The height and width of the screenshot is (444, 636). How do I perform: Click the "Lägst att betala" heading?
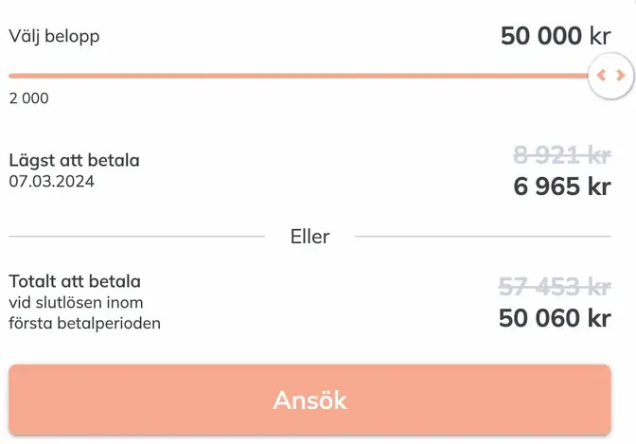pos(74,161)
